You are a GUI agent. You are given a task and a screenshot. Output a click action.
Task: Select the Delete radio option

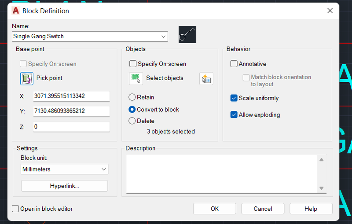click(132, 121)
